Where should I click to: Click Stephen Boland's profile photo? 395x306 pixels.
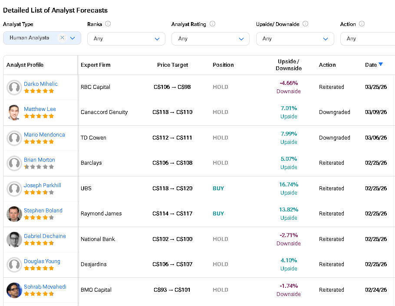tap(14, 214)
